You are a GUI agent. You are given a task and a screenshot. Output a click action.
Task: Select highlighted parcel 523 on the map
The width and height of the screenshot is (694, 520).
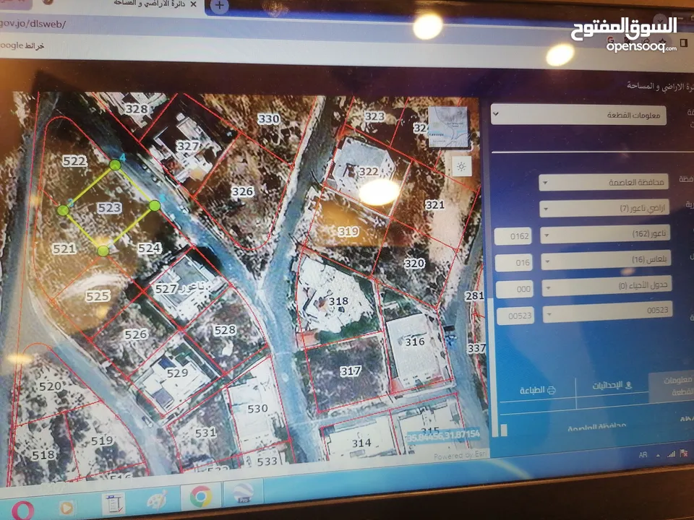click(x=109, y=208)
